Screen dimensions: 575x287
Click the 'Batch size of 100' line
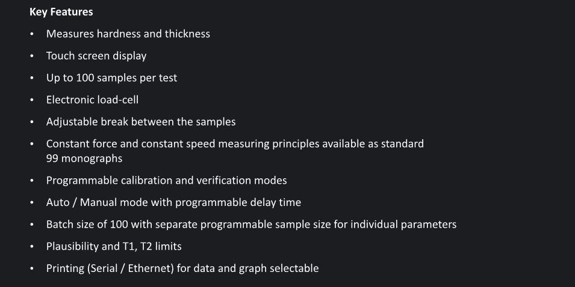click(251, 225)
